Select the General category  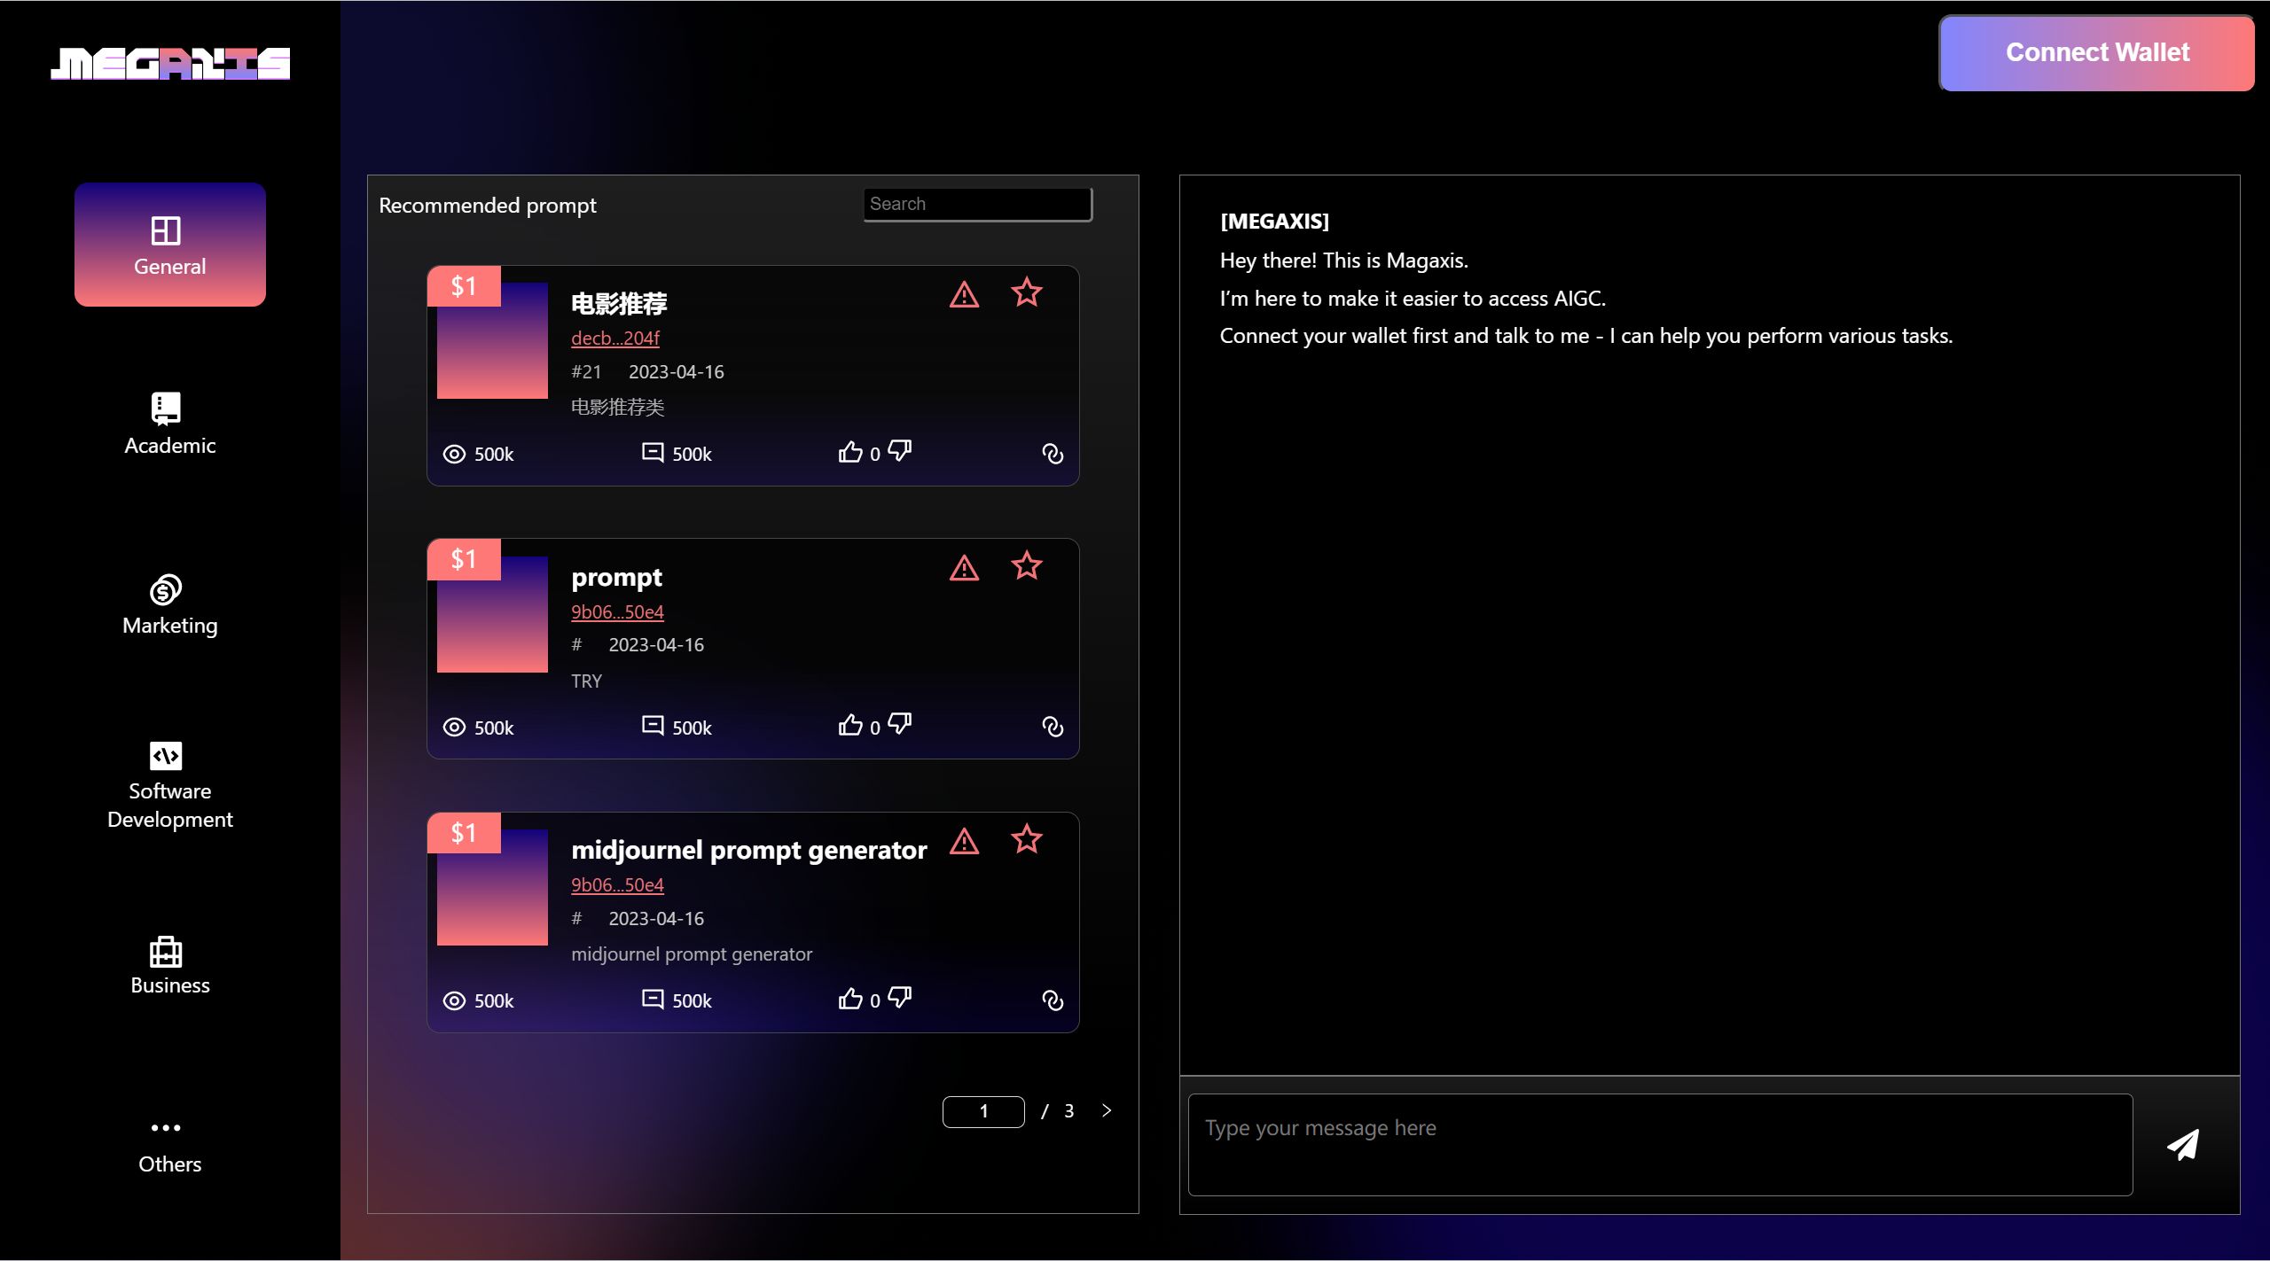(x=170, y=245)
